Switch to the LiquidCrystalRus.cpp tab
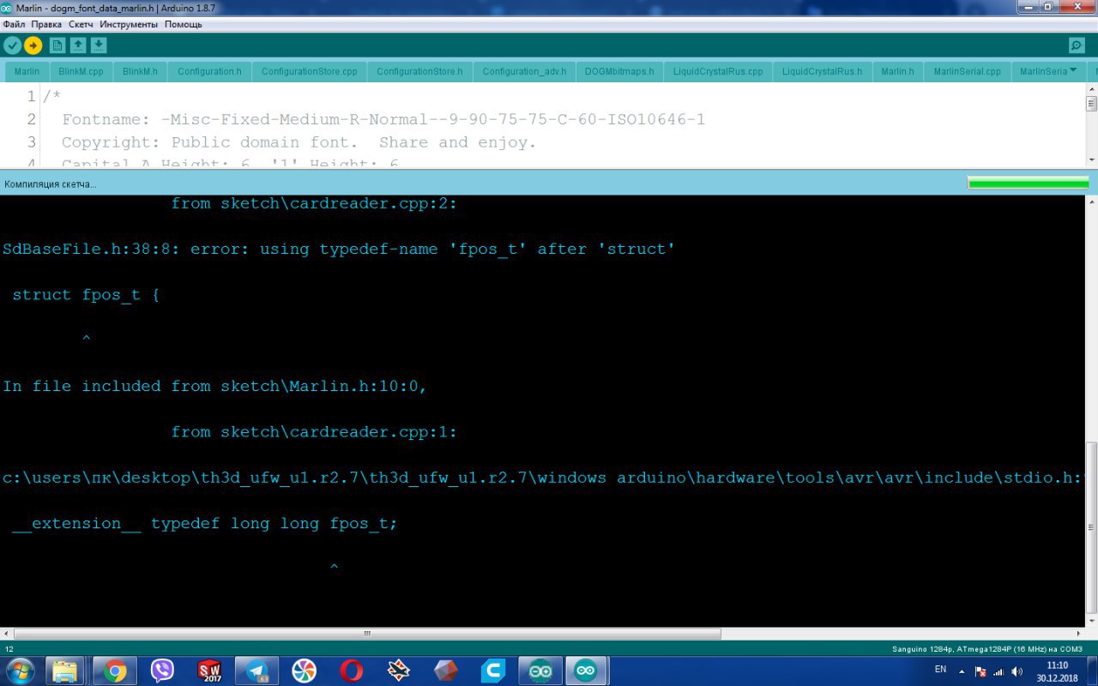The height and width of the screenshot is (686, 1098). 718,71
